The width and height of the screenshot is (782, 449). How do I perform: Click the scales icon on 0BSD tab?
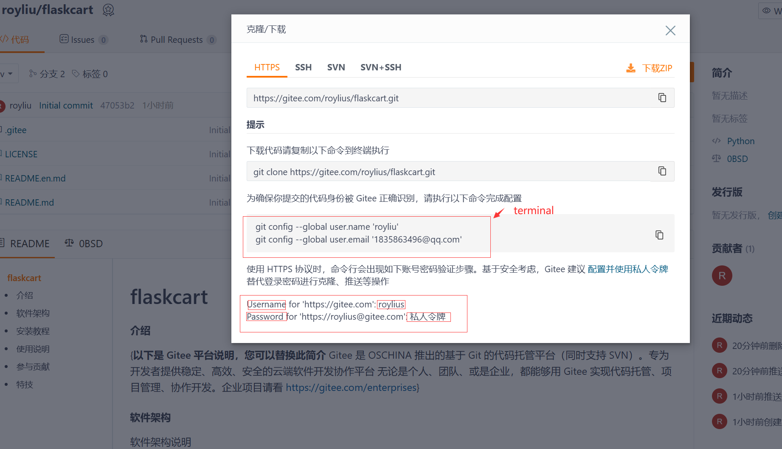pyautogui.click(x=69, y=243)
